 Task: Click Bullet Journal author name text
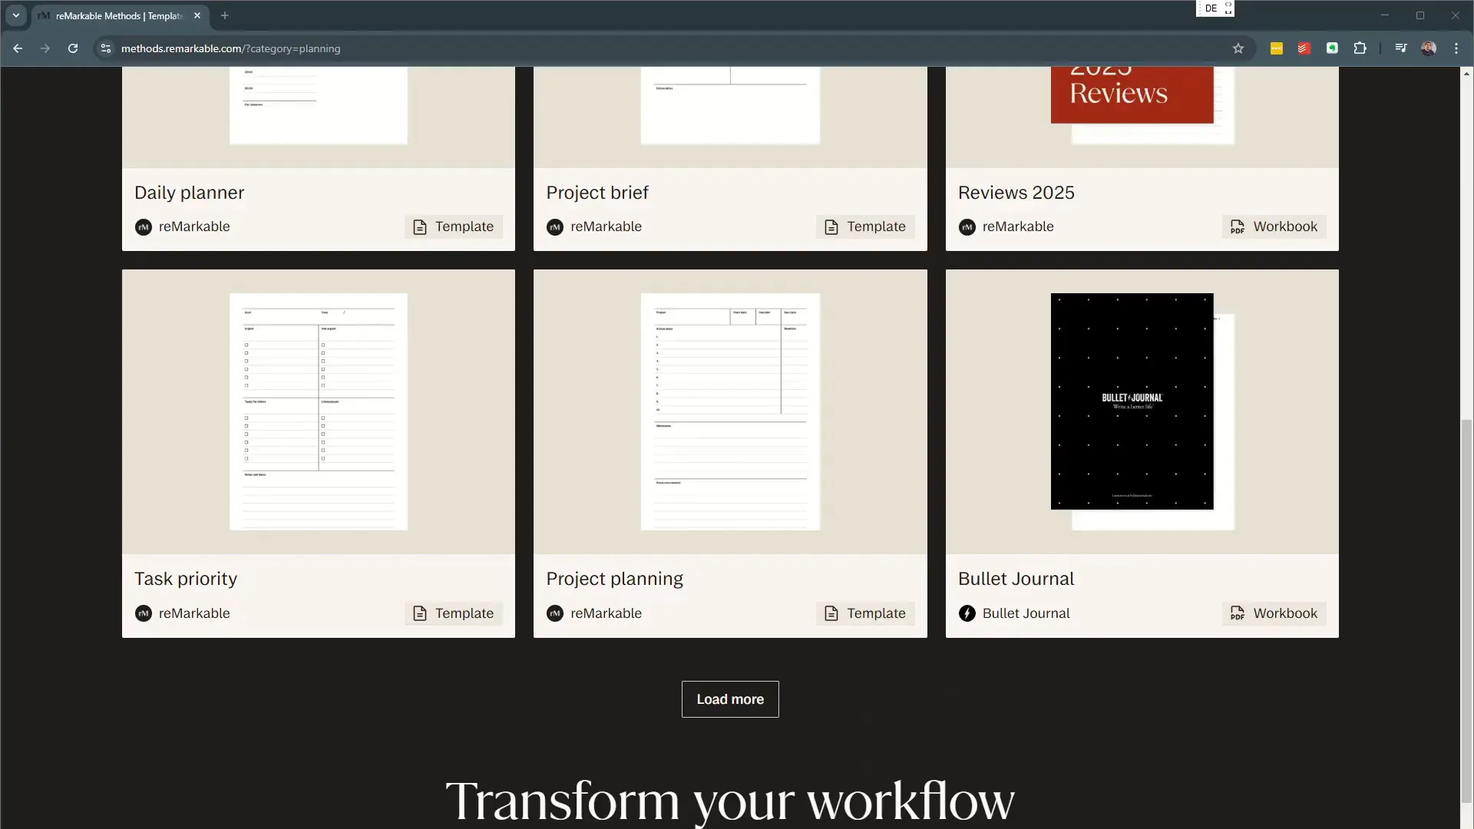coord(1026,613)
